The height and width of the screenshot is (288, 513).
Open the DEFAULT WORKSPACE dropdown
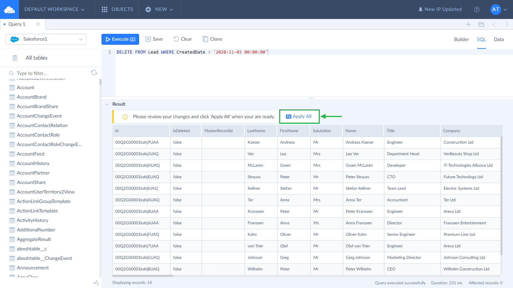54,9
